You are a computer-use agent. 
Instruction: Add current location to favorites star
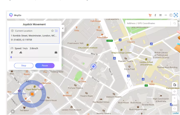52,31
